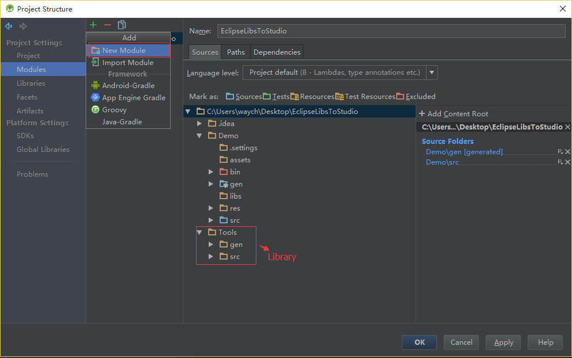Collapse the Tools folder

tap(199, 233)
